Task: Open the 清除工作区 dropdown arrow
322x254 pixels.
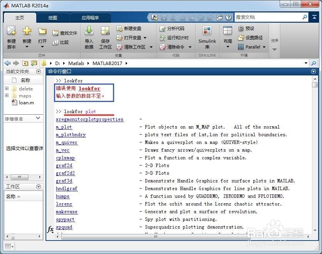Action: tap(151, 47)
